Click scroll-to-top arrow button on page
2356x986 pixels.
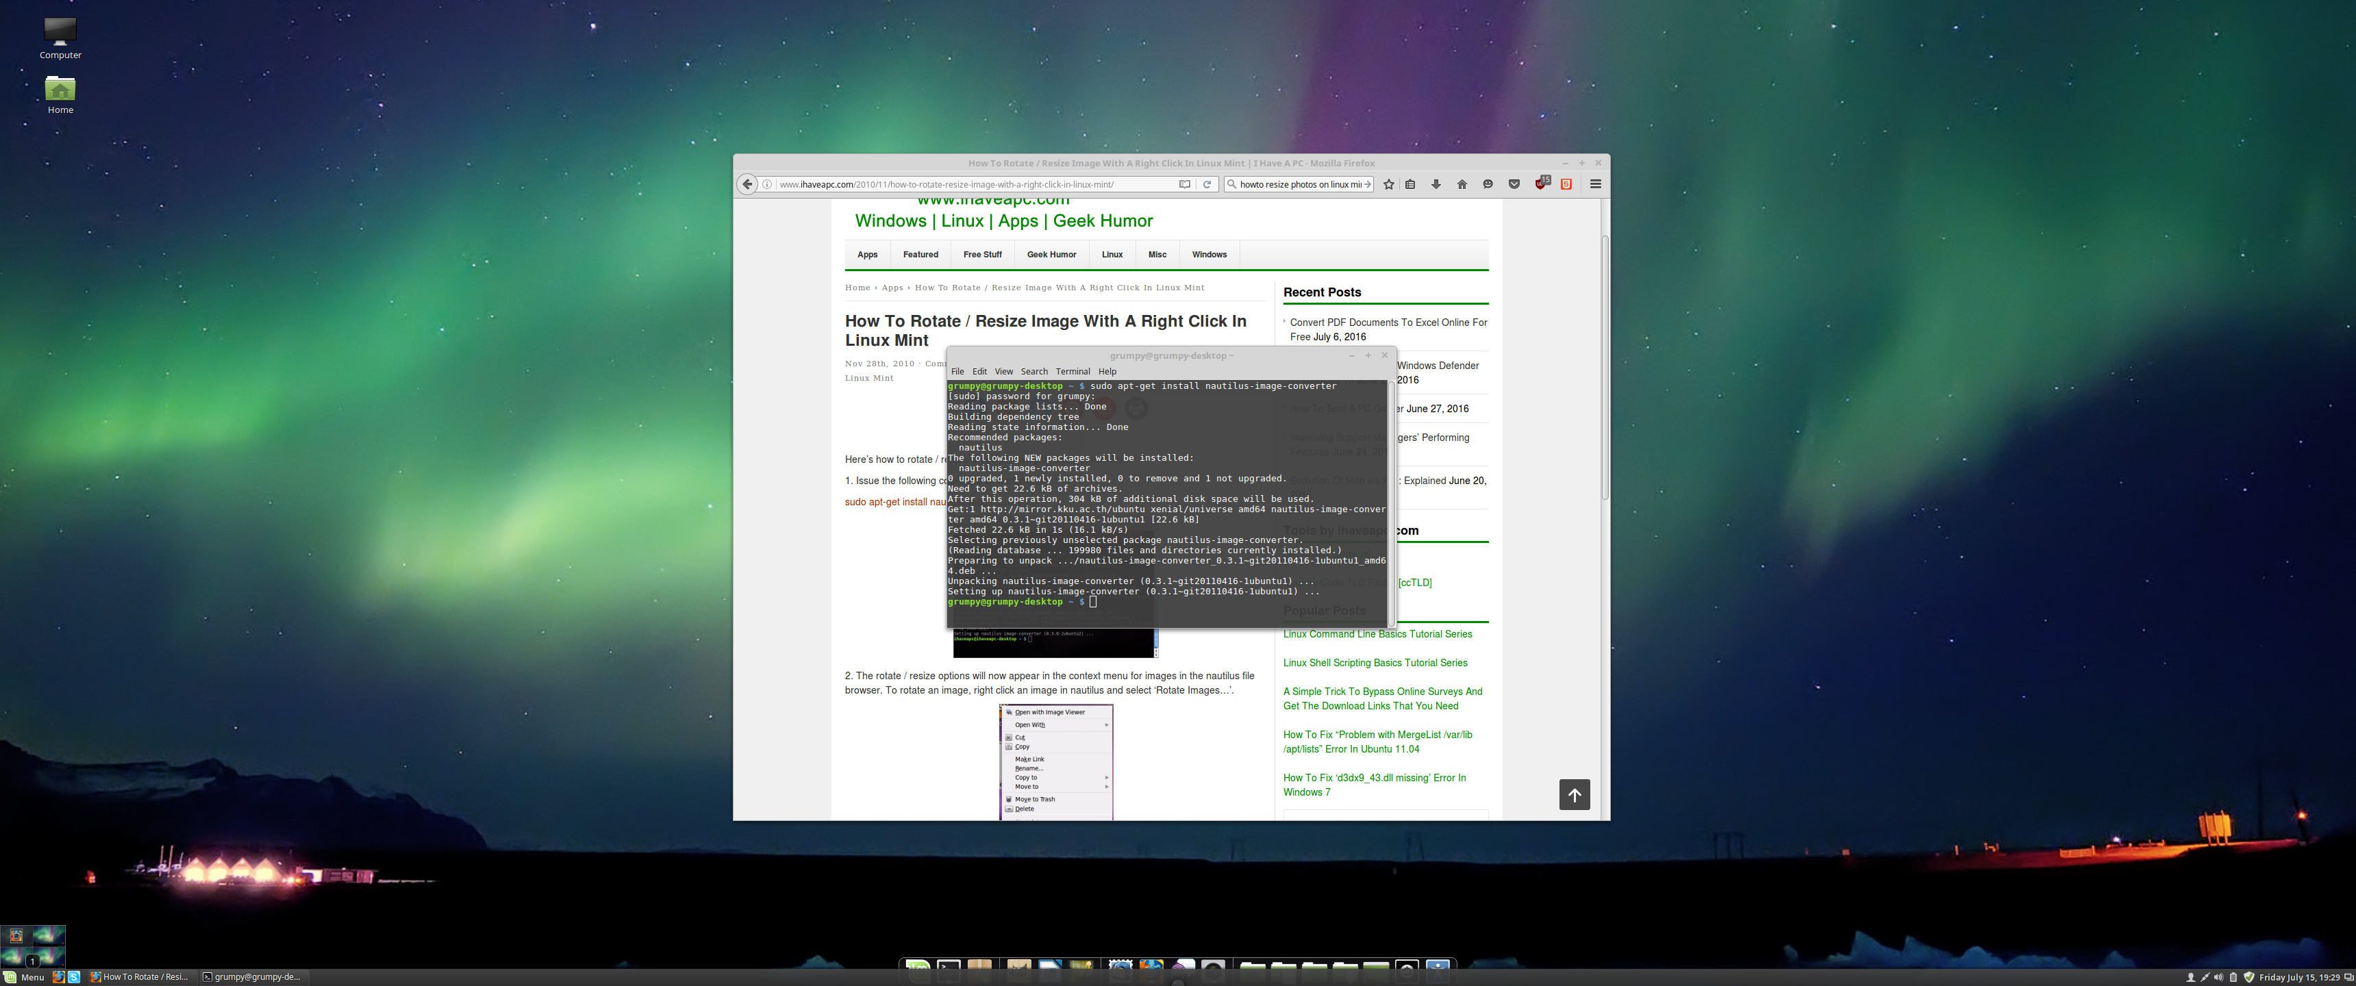1574,795
